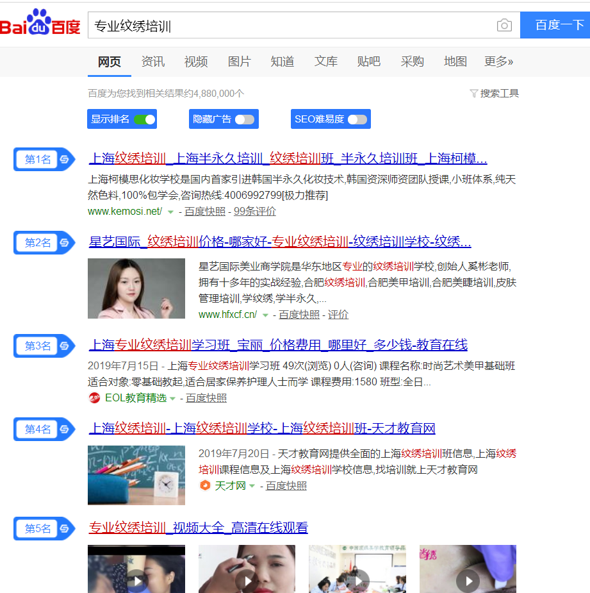Click the EOL教育精选 source name
590x593 pixels.
click(136, 398)
